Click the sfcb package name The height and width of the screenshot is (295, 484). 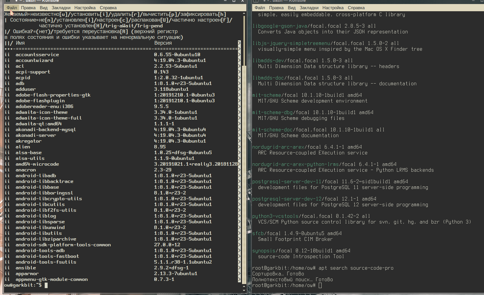tap(258, 233)
